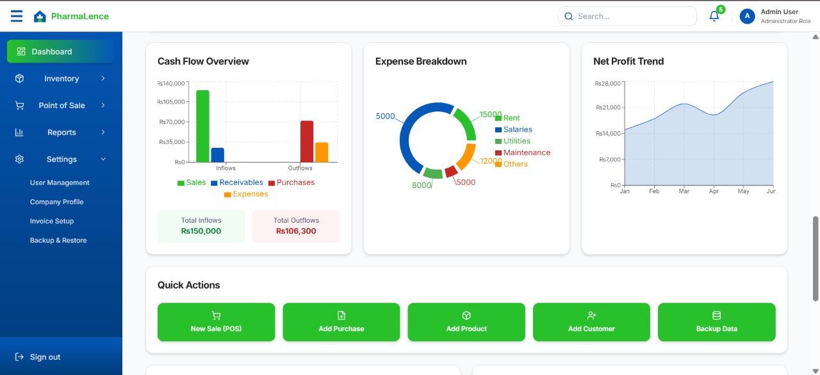Click the New Sale (POS) button
This screenshot has width=820, height=375.
pos(216,322)
